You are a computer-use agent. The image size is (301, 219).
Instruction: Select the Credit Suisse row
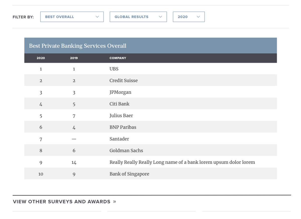150,80
